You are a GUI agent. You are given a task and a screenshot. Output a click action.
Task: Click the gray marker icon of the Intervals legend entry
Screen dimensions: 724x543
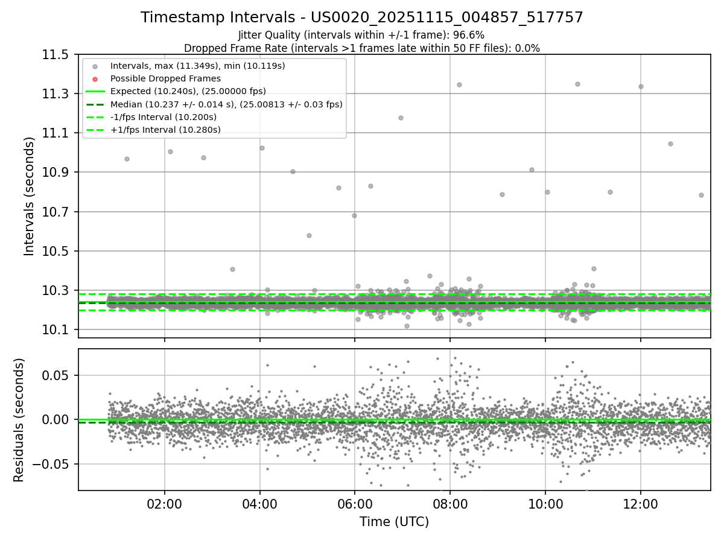95,66
